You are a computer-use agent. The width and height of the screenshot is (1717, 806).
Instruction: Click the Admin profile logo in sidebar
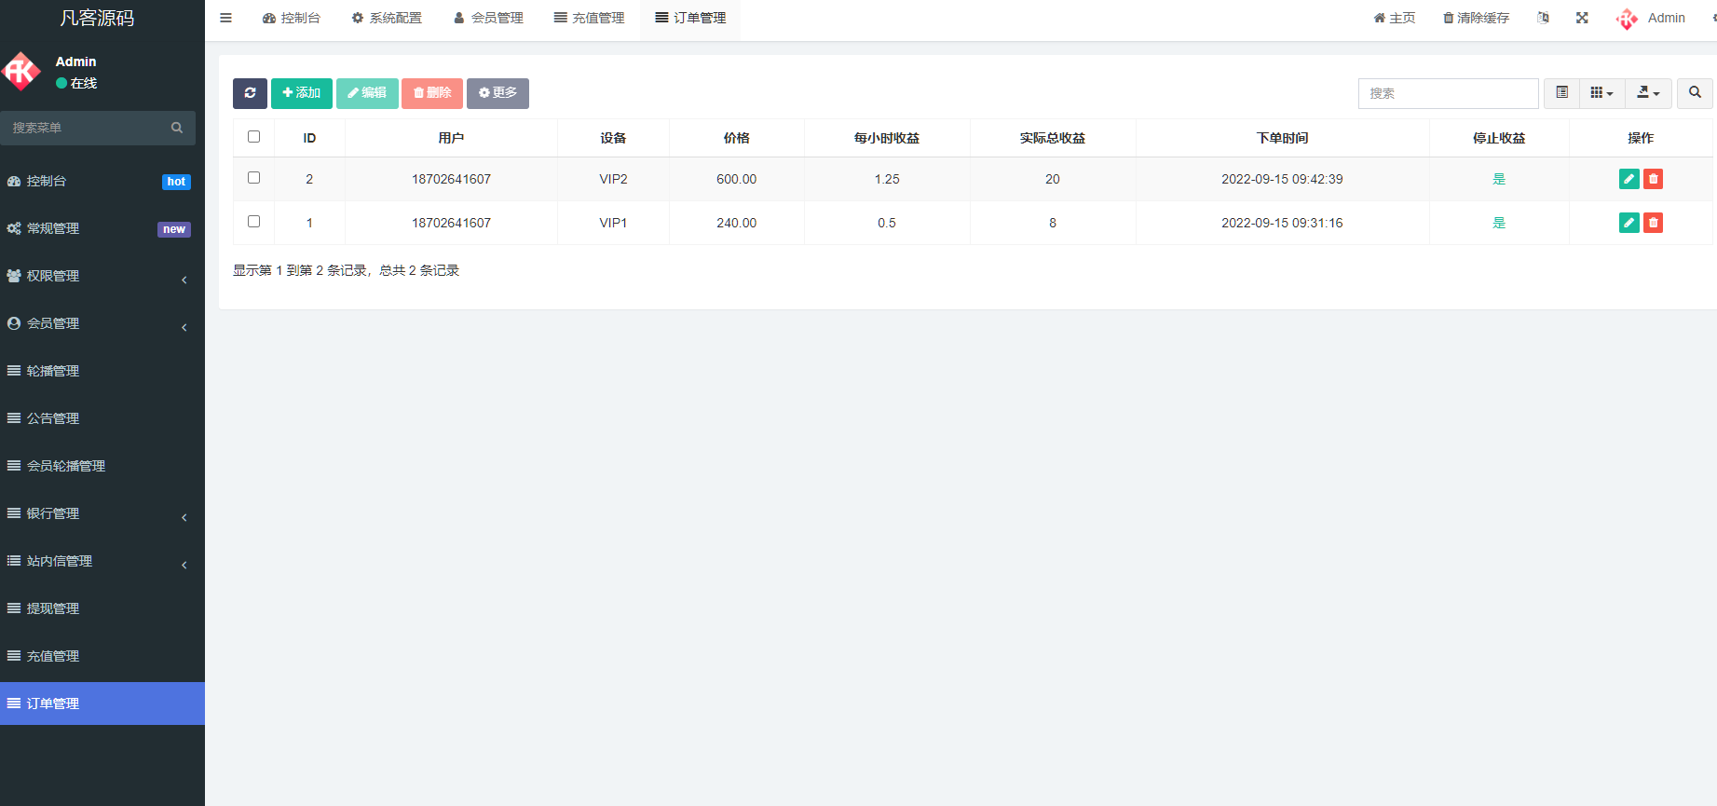pyautogui.click(x=20, y=72)
